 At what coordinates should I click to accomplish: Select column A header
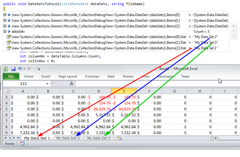pyautogui.click(x=23, y=91)
